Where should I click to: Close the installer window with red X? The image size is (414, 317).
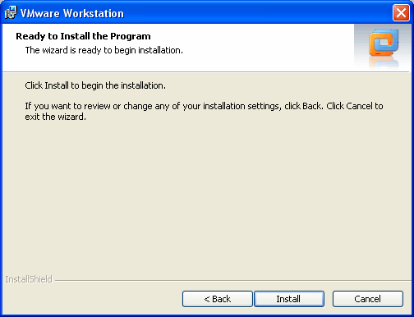pyautogui.click(x=401, y=13)
